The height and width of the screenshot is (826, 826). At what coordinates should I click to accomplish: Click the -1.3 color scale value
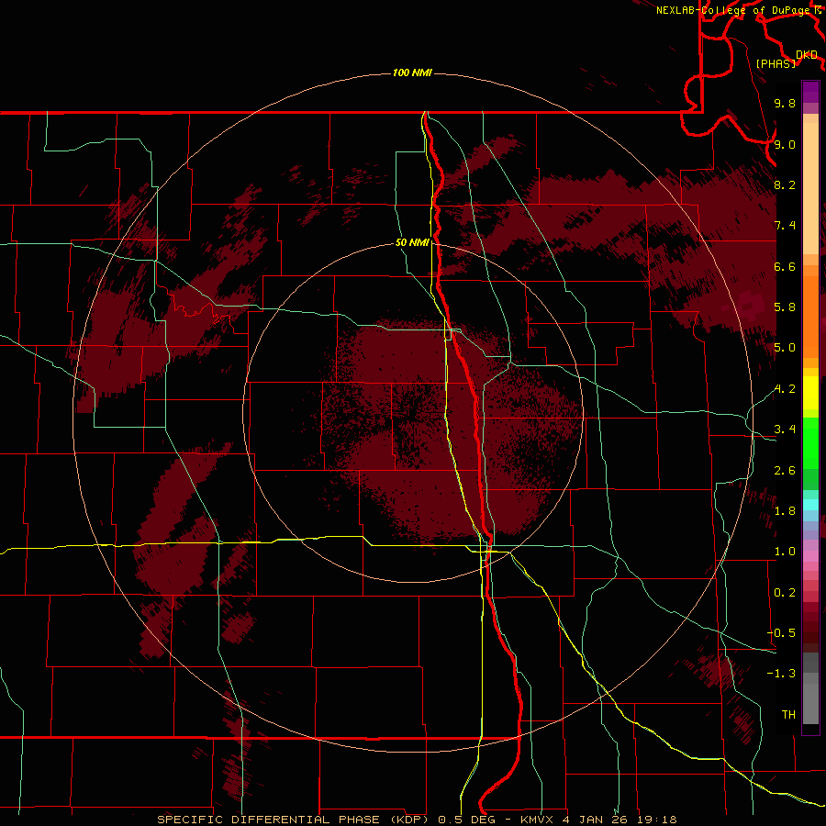[781, 674]
